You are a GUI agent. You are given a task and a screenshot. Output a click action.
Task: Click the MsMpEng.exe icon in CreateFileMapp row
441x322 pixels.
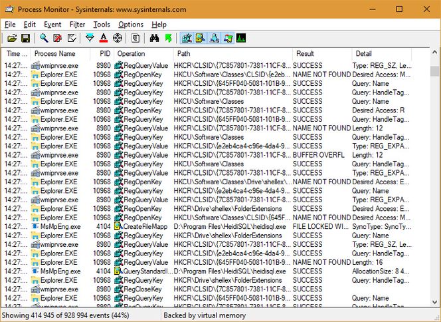click(35, 226)
